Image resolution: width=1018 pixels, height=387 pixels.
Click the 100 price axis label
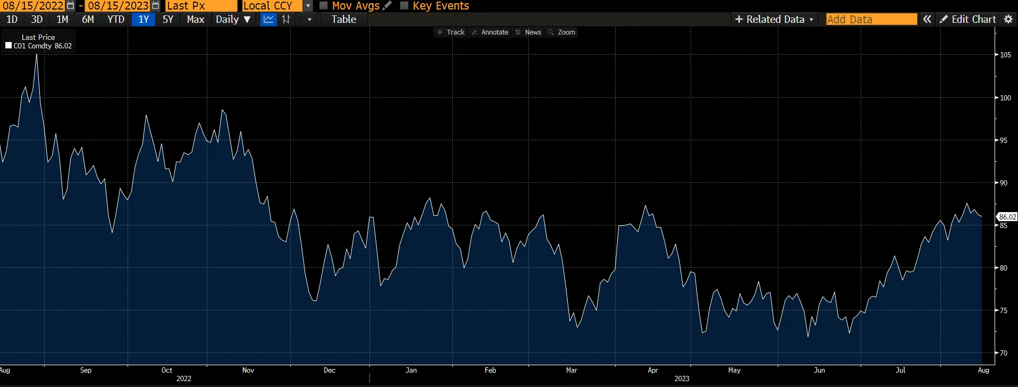[1005, 98]
